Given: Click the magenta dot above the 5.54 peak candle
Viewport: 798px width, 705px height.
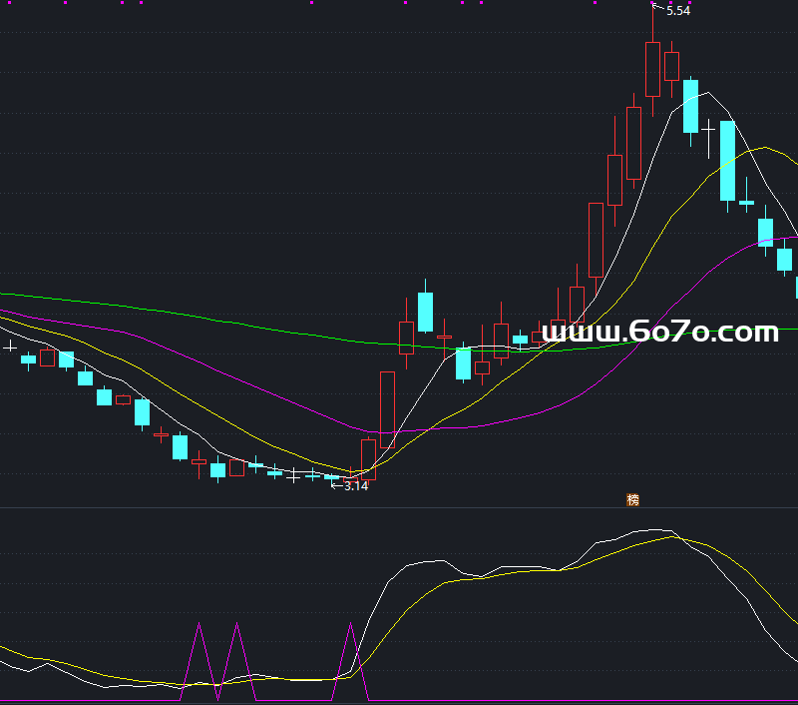Looking at the screenshot, I should [x=653, y=3].
